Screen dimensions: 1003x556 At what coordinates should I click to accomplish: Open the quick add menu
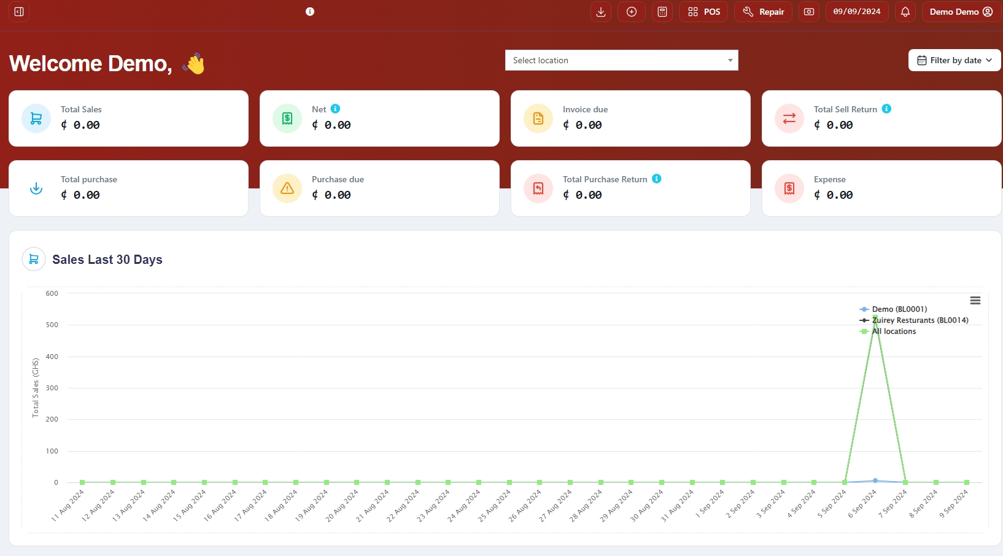coord(631,12)
